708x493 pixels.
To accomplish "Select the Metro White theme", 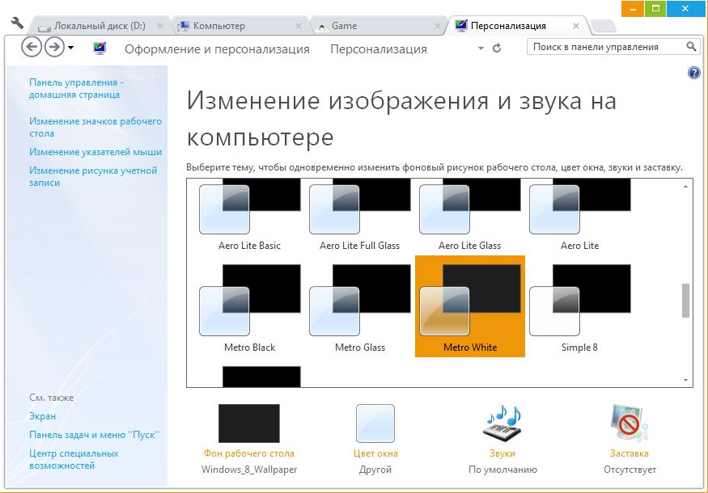I will [469, 307].
